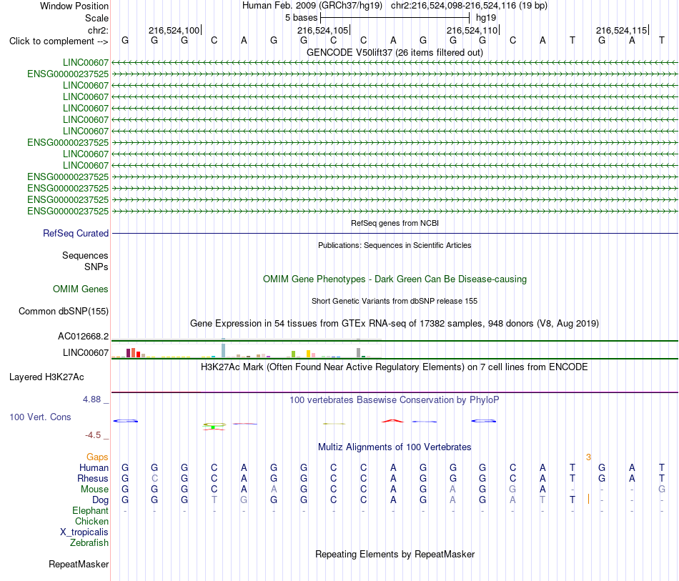The image size is (679, 581).
Task: Click the chr2:216,524,098-216,524,116 position text
Action: (x=469, y=6)
